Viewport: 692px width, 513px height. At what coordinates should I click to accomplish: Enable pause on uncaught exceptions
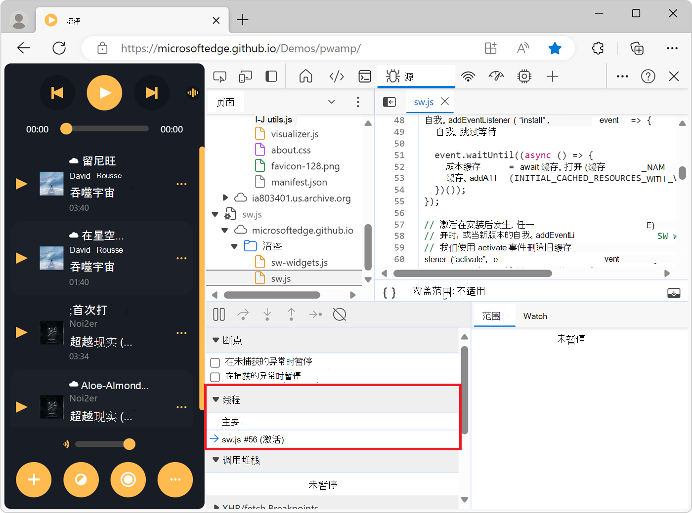[x=215, y=362]
